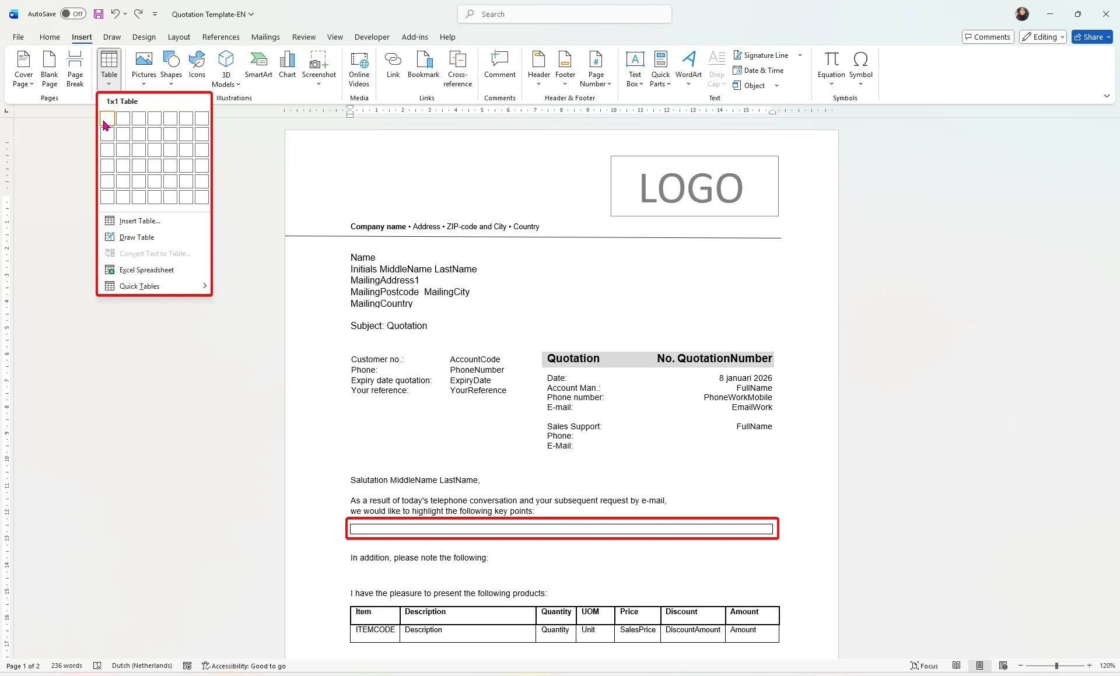
Task: Open the Layout ribbon tab
Action: [178, 37]
